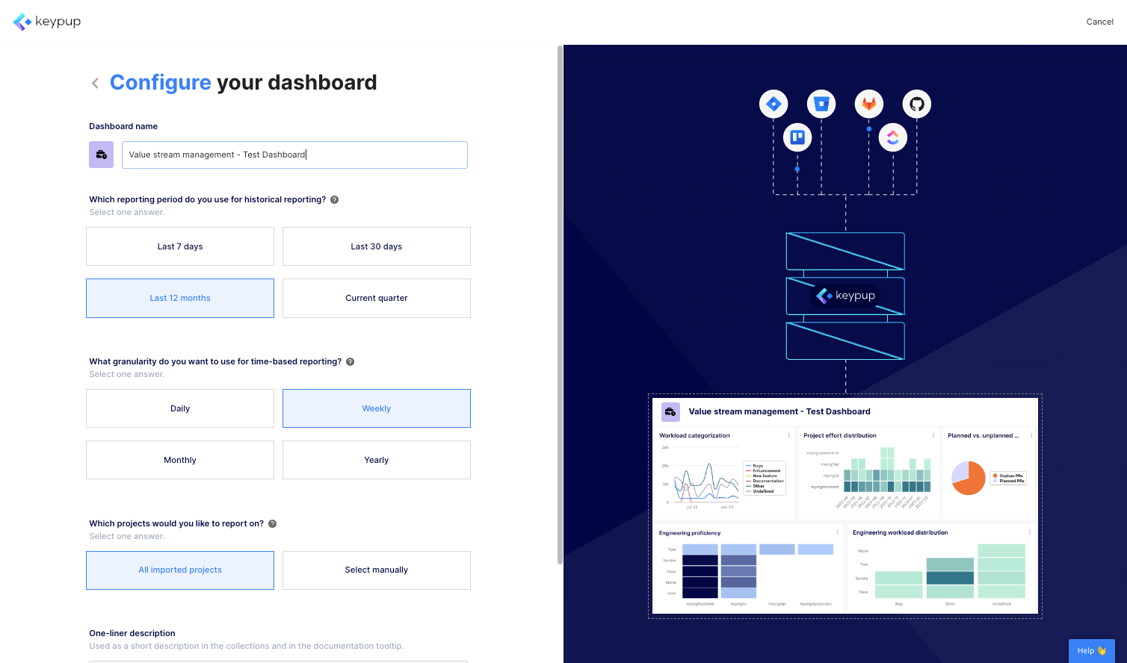Image resolution: width=1127 pixels, height=663 pixels.
Task: Click the Bitbucket integration icon
Action: click(821, 104)
